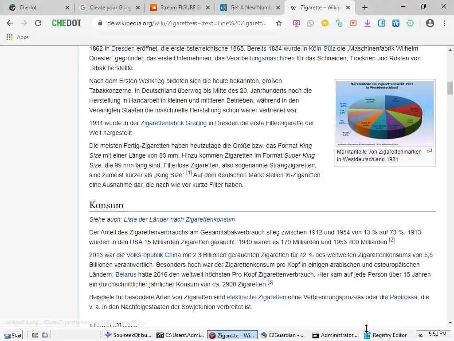Image resolution: width=454 pixels, height=341 pixels.
Task: Open SoulseekQt from the taskbar
Action: pyautogui.click(x=128, y=335)
